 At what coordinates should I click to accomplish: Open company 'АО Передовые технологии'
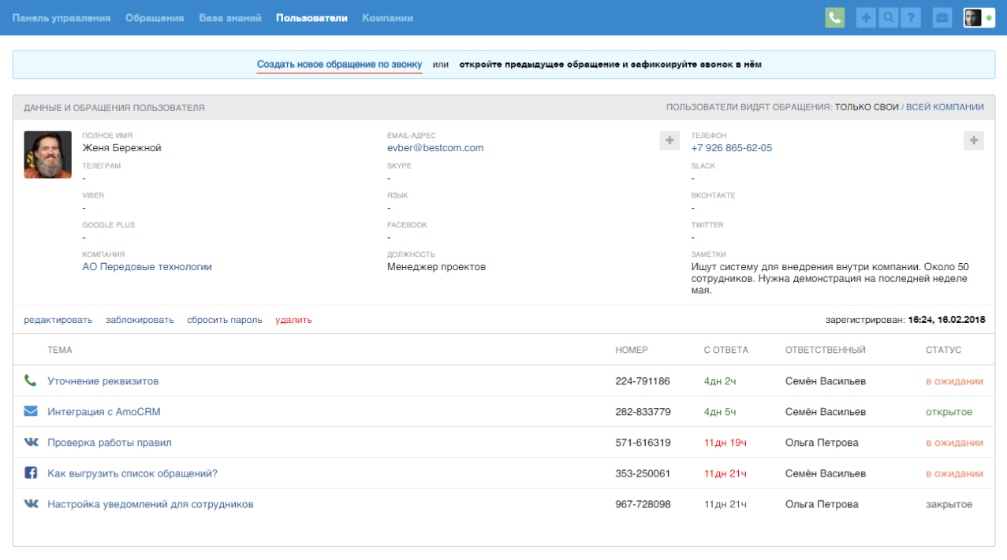147,267
